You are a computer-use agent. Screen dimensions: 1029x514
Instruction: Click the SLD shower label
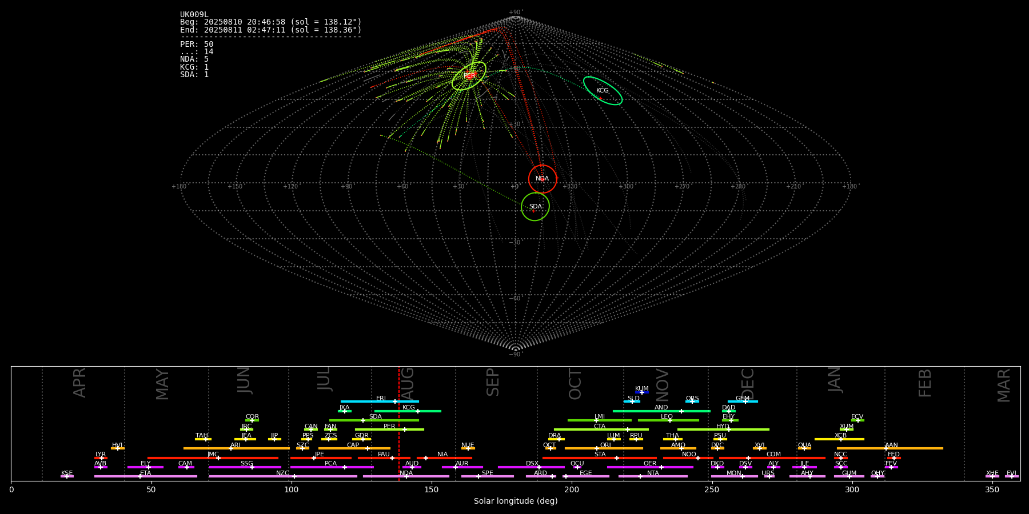(633, 399)
